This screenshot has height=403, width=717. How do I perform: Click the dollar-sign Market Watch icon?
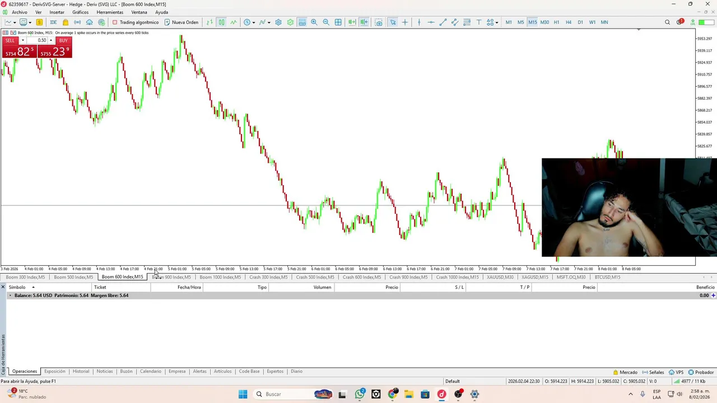[x=39, y=22]
